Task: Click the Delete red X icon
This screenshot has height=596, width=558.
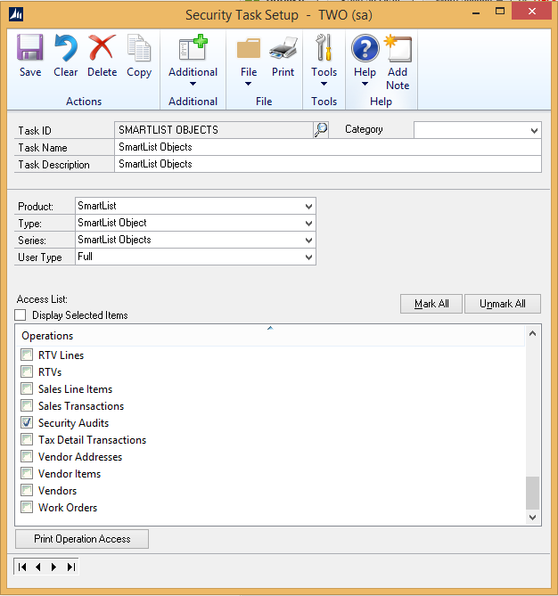Action: tap(102, 47)
